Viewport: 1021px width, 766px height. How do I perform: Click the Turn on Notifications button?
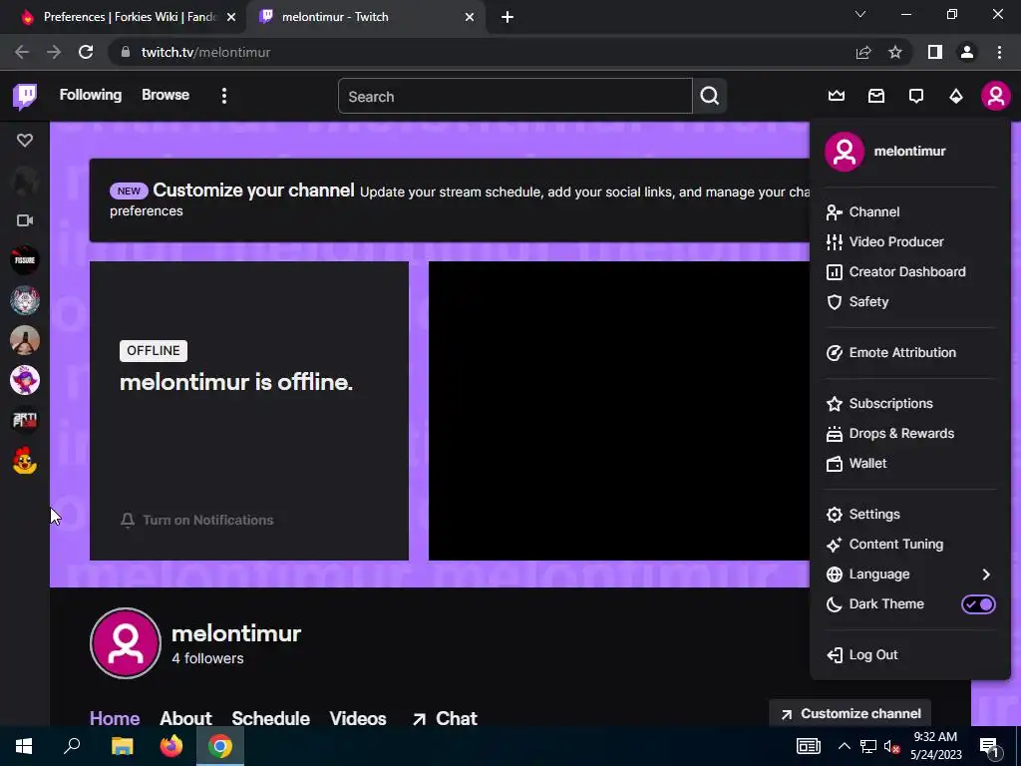tap(196, 520)
